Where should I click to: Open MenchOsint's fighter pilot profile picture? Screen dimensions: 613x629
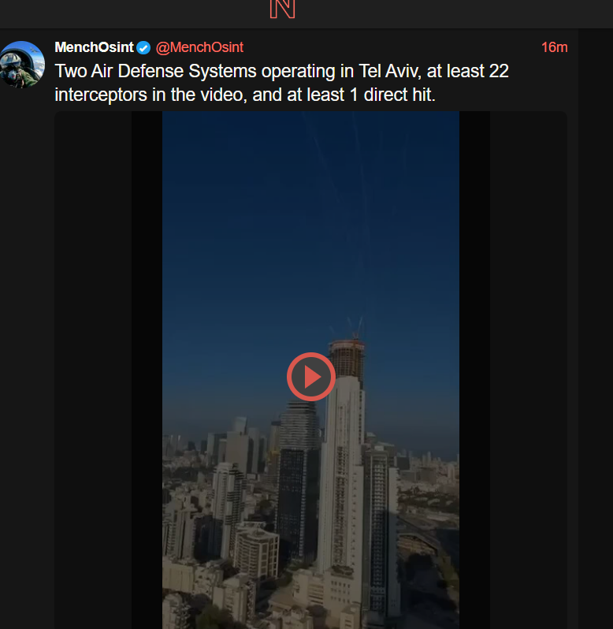click(x=22, y=64)
